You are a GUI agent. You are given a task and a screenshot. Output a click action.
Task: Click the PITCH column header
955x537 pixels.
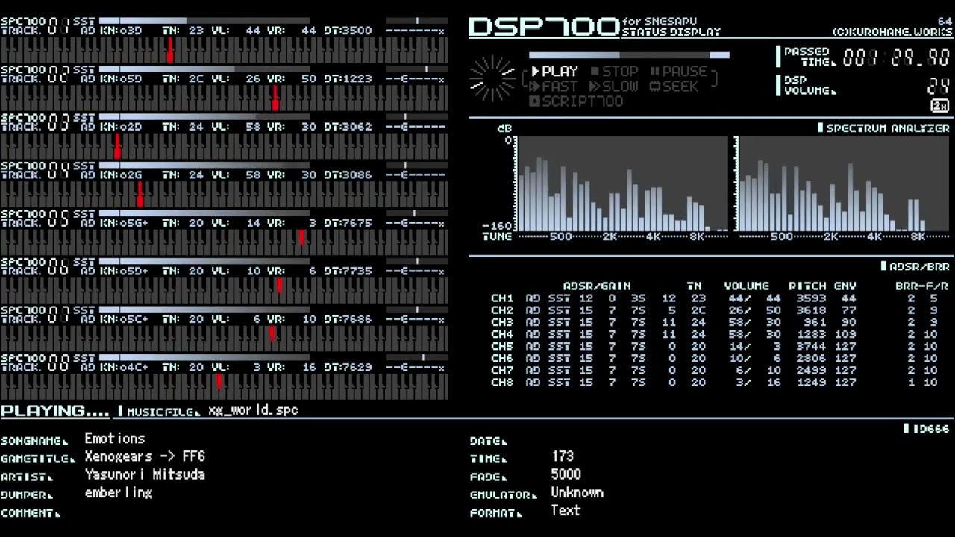[x=807, y=286]
